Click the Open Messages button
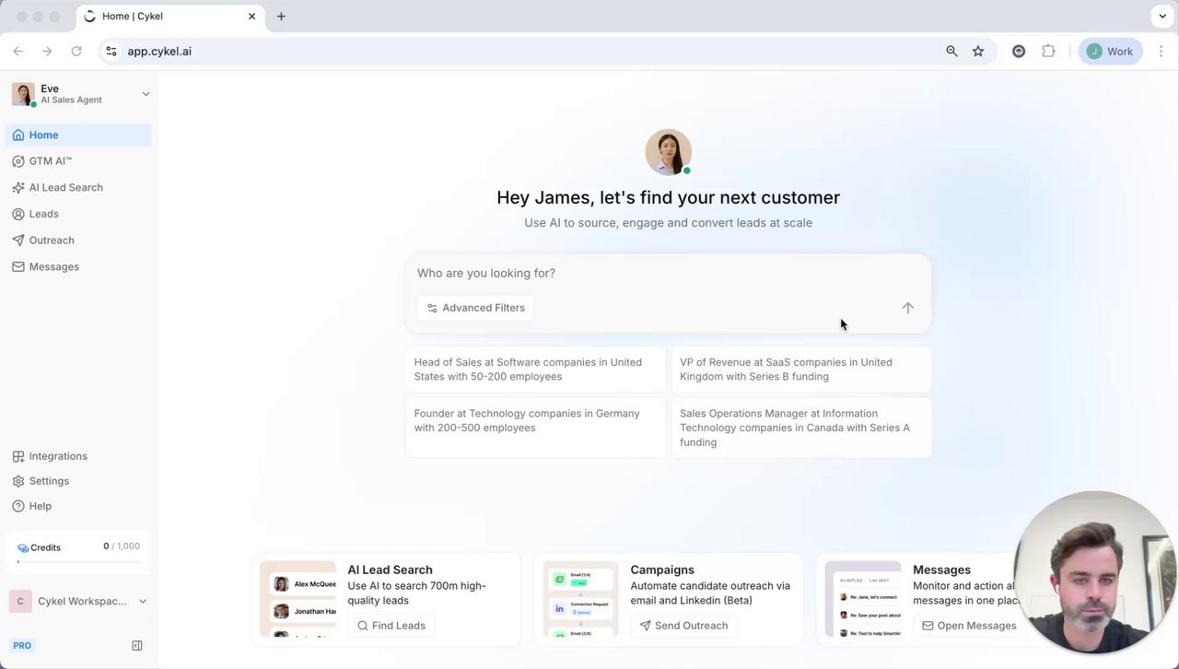The height and width of the screenshot is (669, 1179). [968, 626]
